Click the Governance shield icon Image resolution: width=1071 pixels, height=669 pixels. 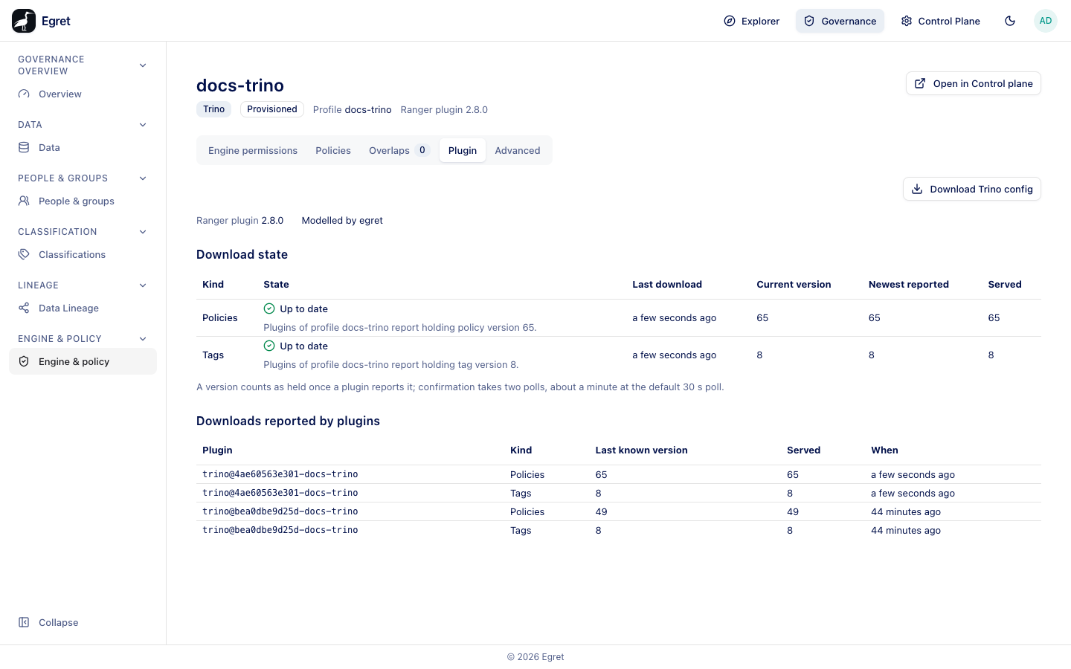(809, 21)
